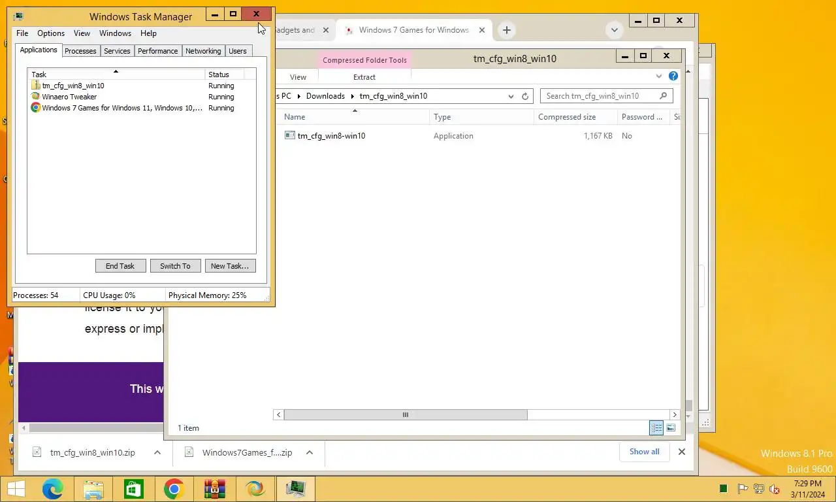Switch to the Performance tab
Image resolution: width=836 pixels, height=502 pixels.
coord(158,51)
